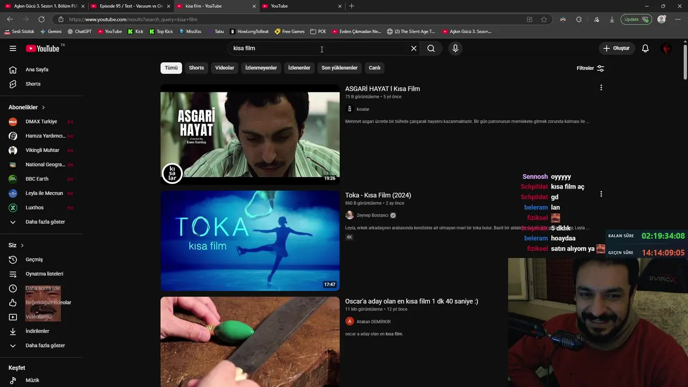Expand the Siz section arrow
The image size is (688, 387).
pos(22,246)
